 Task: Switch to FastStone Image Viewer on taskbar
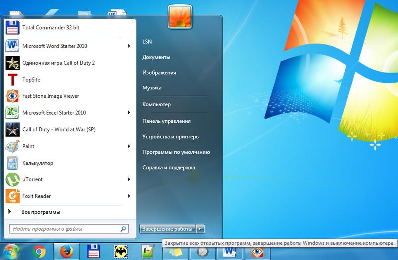(x=257, y=253)
